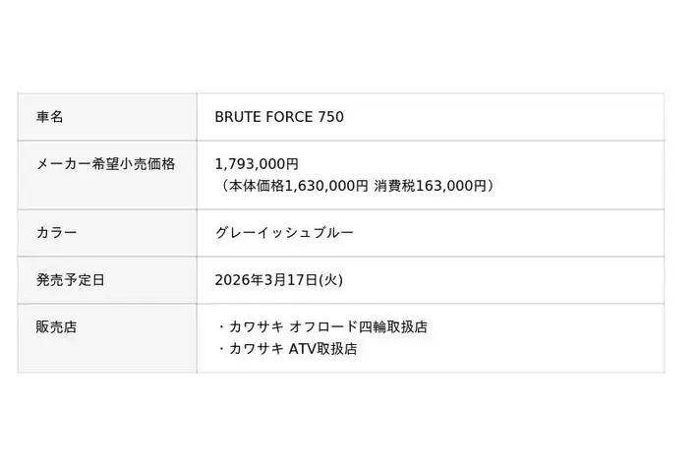Click 2026年 in the release date

(235, 280)
